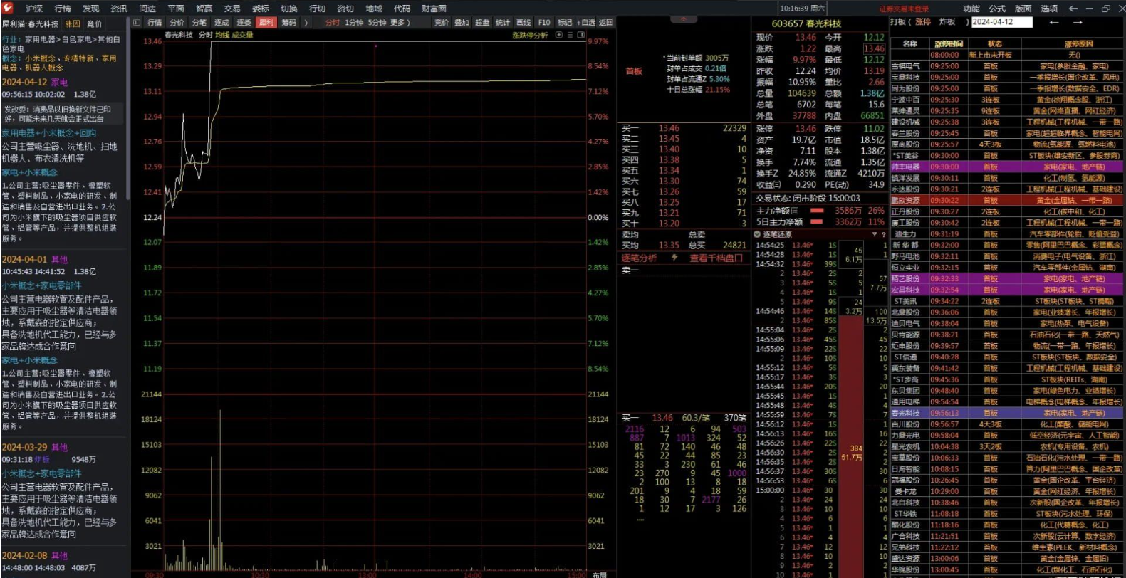Switch to the 炸板 tab
1126x578 pixels.
947,22
